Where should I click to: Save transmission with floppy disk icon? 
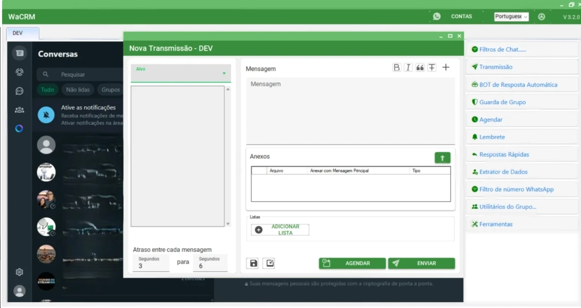254,263
